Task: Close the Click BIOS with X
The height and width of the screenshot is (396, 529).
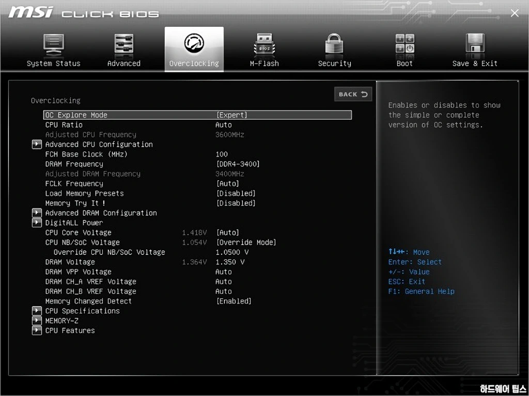Action: point(515,13)
